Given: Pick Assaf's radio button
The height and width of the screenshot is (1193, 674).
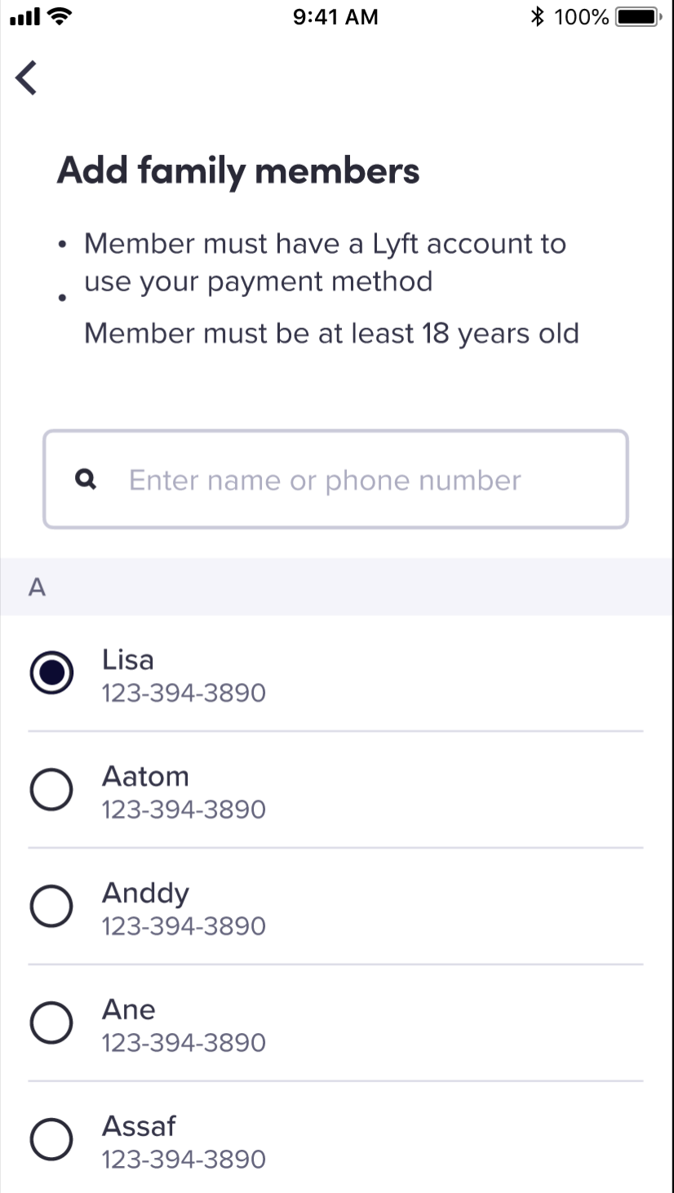Looking at the screenshot, I should (51, 1139).
